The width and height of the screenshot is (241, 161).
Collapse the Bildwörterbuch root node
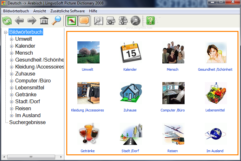tap(6, 32)
